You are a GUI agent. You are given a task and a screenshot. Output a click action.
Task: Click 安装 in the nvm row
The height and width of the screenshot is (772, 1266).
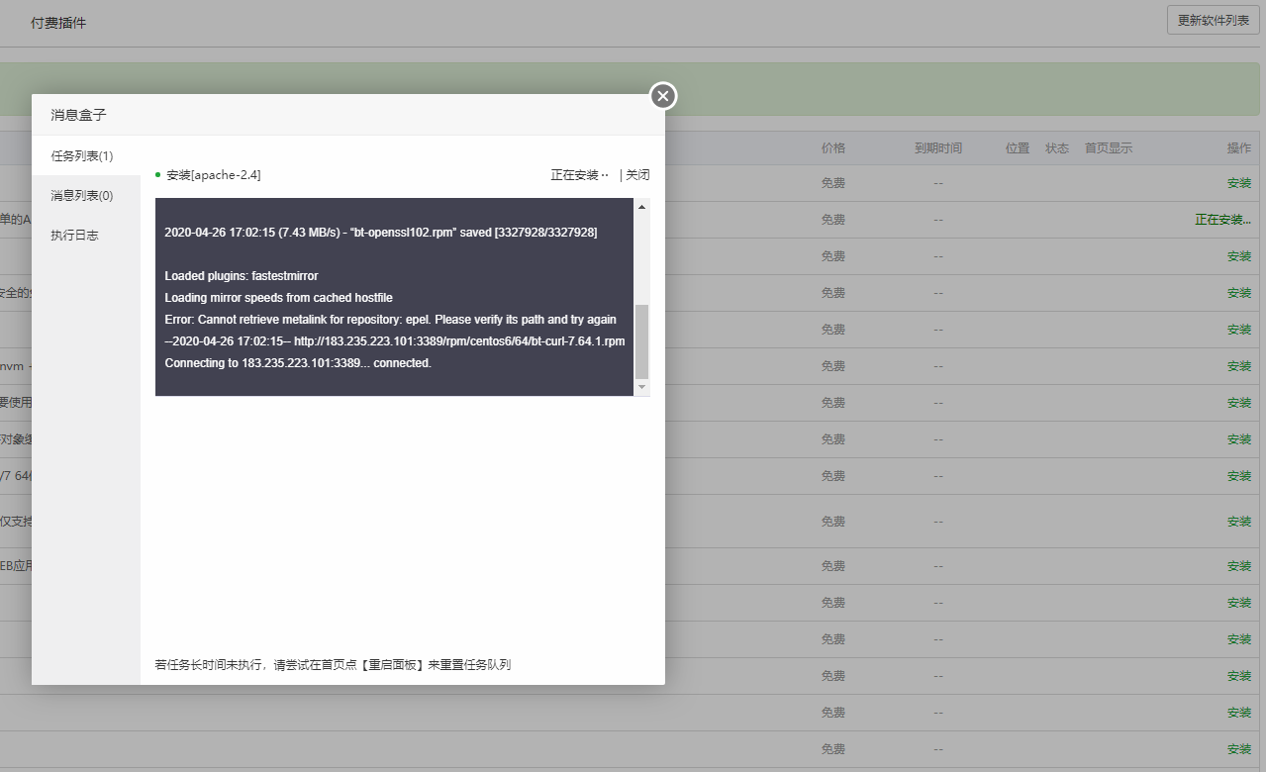point(1238,366)
